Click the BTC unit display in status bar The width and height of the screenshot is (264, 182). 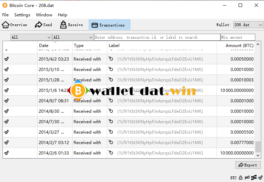tap(234, 178)
